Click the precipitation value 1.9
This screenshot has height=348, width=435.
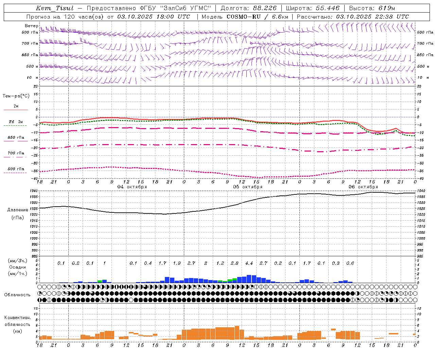177,263
